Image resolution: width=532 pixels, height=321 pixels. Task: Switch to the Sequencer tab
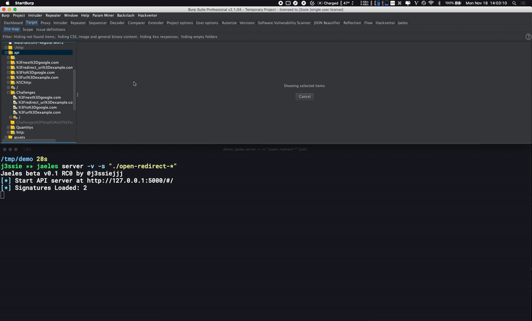tap(98, 23)
